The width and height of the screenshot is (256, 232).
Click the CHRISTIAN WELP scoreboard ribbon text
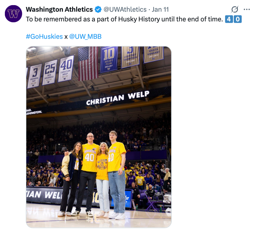(x=118, y=98)
